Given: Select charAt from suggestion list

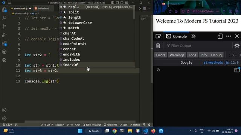Looking at the screenshot, I should point(97,33).
